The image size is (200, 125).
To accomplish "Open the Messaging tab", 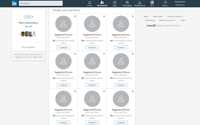I will 127,3.
